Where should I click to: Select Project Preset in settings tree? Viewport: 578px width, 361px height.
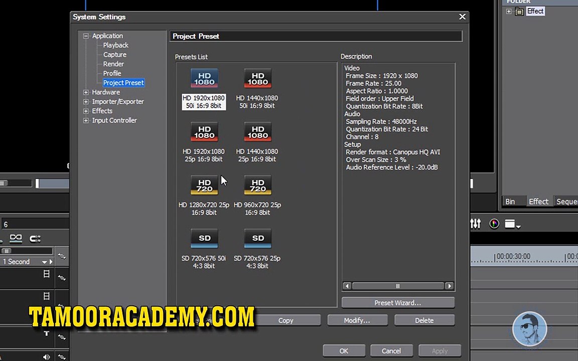[123, 83]
